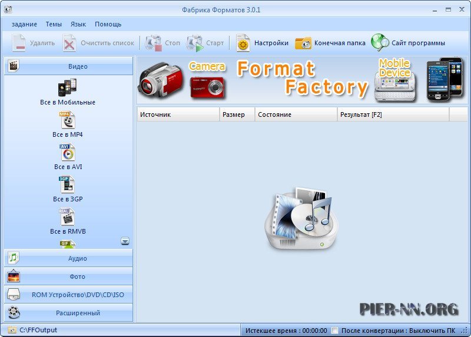The width and height of the screenshot is (471, 337).
Task: Click the application icon in title bar
Action: point(8,9)
